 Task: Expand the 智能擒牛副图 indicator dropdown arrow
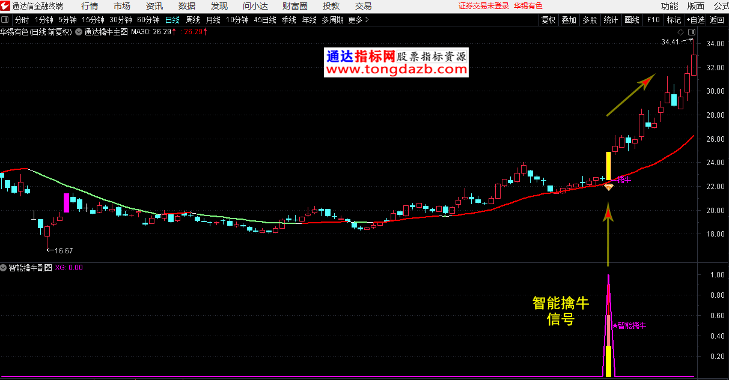(x=4, y=268)
